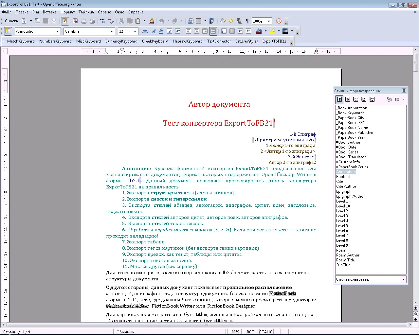Viewport: 419px width, 335px height.
Task: Select 'Epigraph Author' style in list
Action: pos(350,196)
